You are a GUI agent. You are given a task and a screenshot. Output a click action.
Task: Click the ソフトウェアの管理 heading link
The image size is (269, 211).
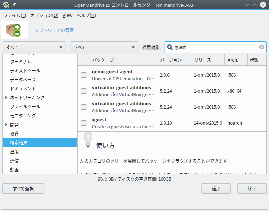click(54, 30)
